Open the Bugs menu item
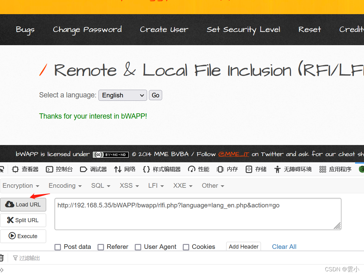The width and height of the screenshot is (364, 275). pyautogui.click(x=25, y=30)
